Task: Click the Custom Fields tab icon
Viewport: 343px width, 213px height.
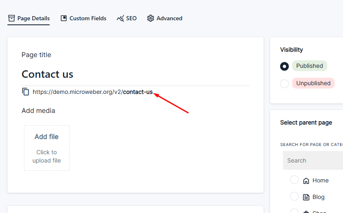Action: [x=64, y=18]
